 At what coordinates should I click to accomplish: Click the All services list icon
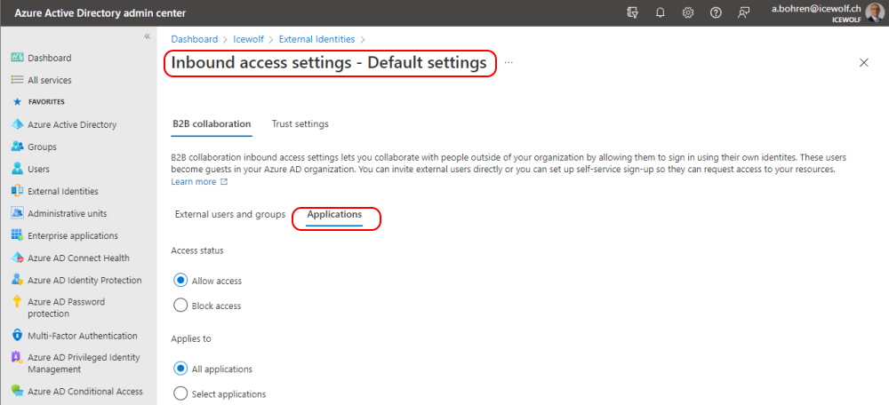point(17,80)
